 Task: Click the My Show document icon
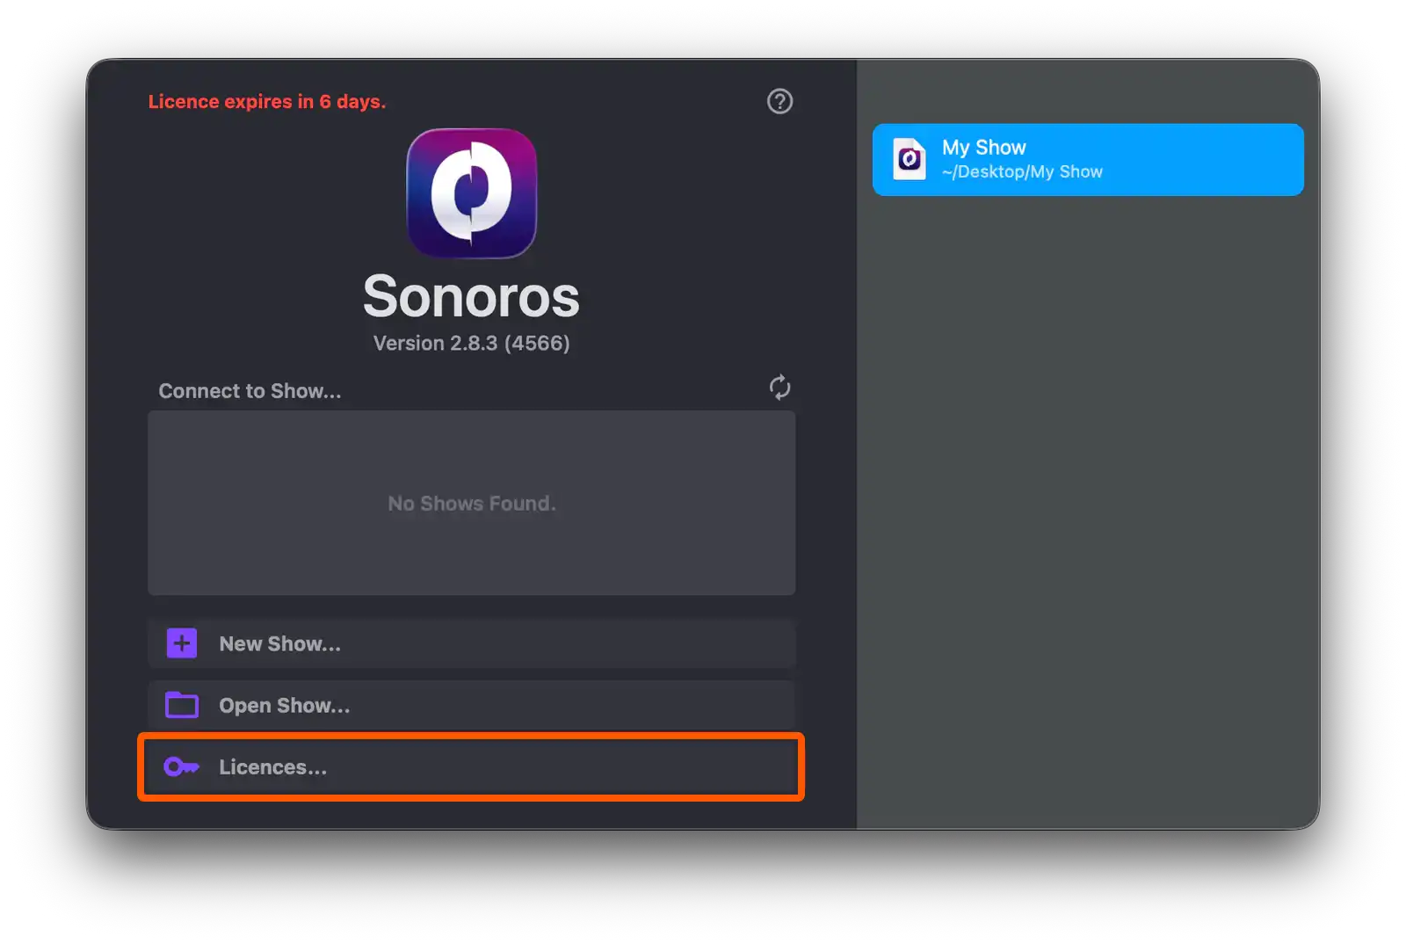tap(910, 159)
